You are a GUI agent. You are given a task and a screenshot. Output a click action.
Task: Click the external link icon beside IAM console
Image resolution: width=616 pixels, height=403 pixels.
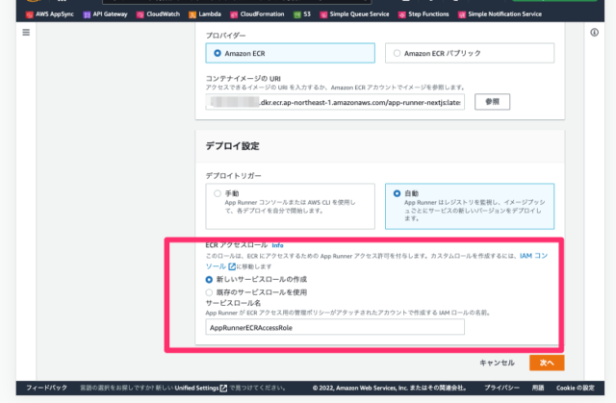pos(232,266)
